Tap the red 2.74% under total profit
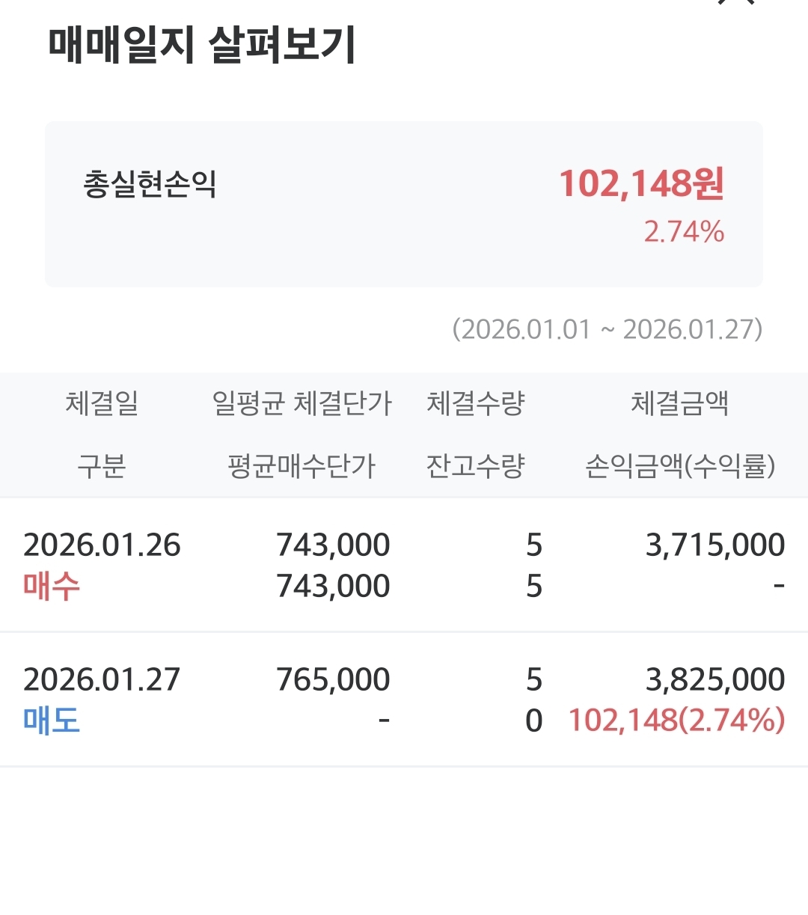The height and width of the screenshot is (915, 808). click(684, 232)
